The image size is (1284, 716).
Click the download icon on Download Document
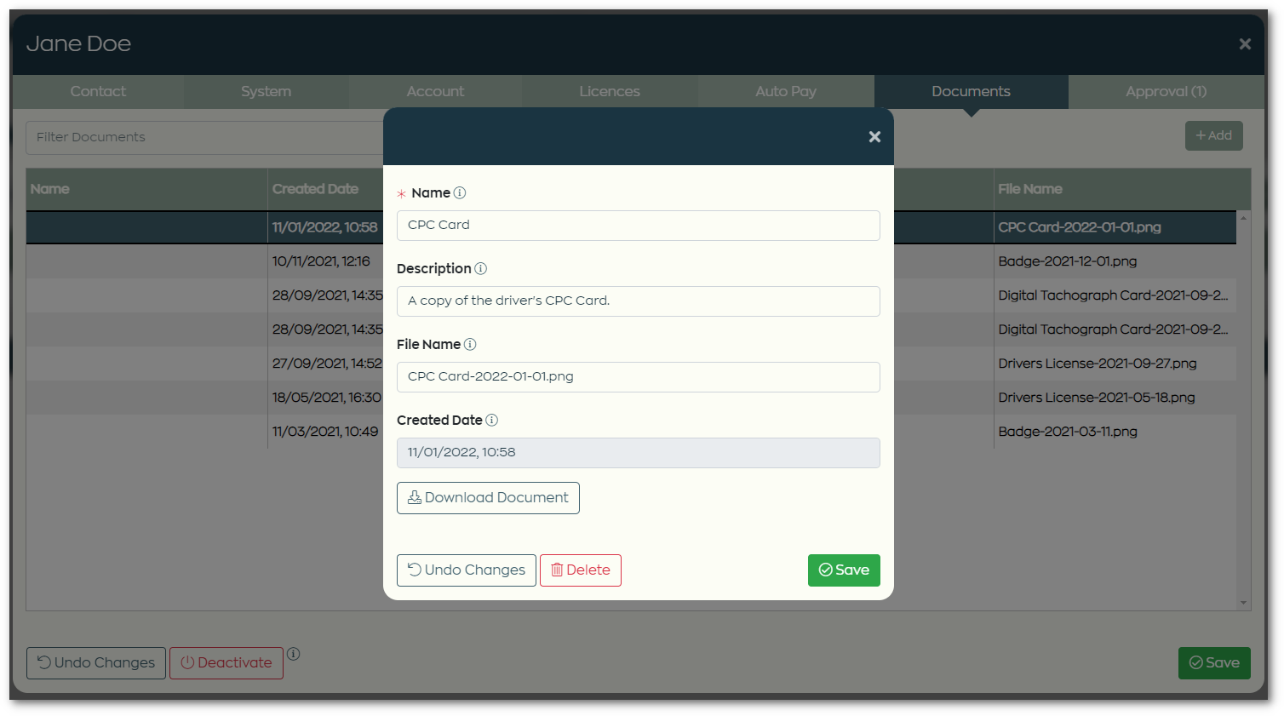coord(414,497)
